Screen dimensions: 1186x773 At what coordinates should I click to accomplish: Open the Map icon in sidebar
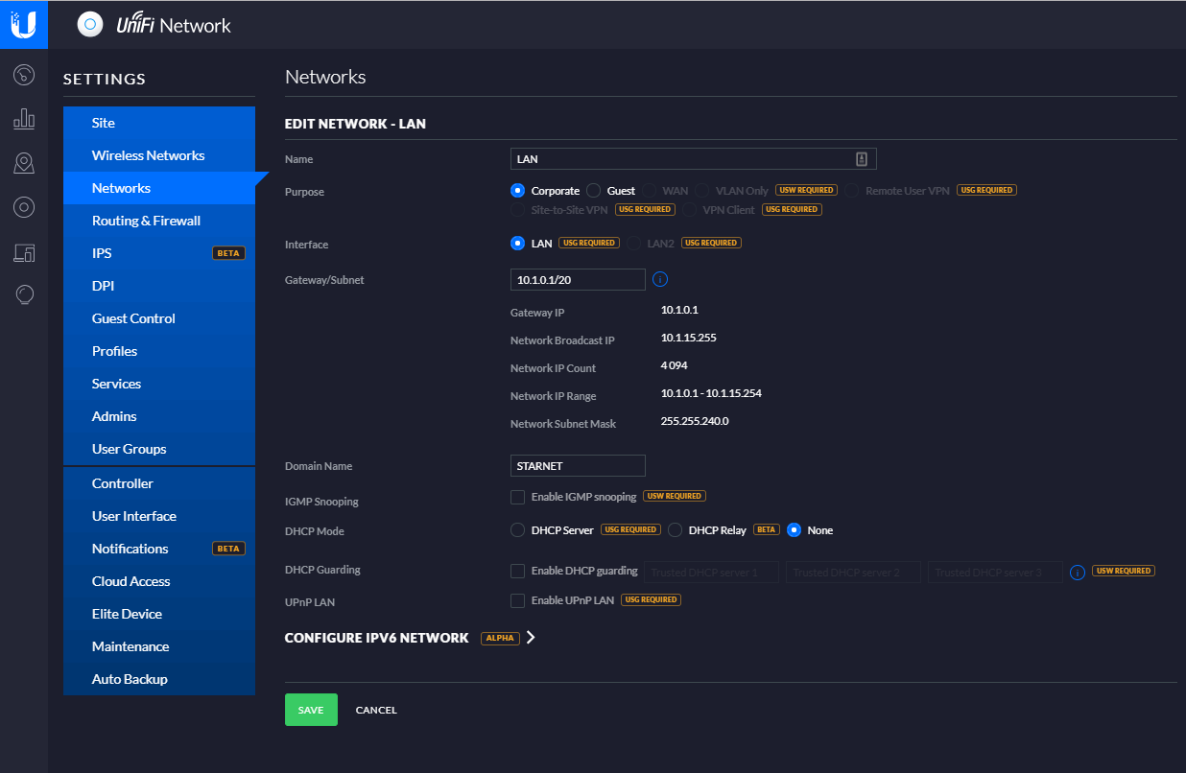point(24,163)
